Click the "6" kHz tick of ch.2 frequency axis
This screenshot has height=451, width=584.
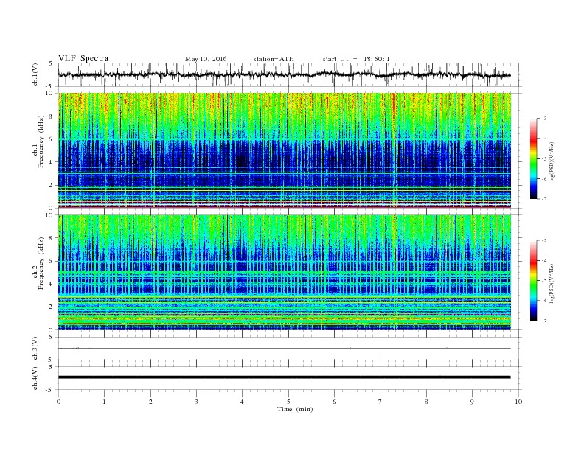pyautogui.click(x=51, y=261)
